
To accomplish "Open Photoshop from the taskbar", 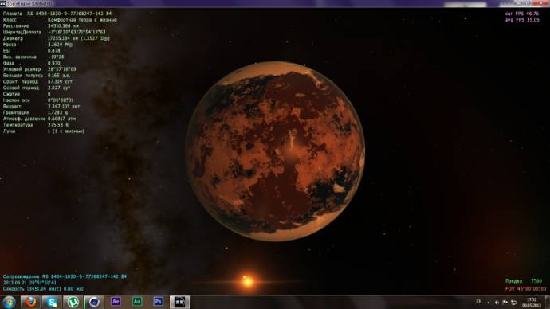I will [158, 302].
